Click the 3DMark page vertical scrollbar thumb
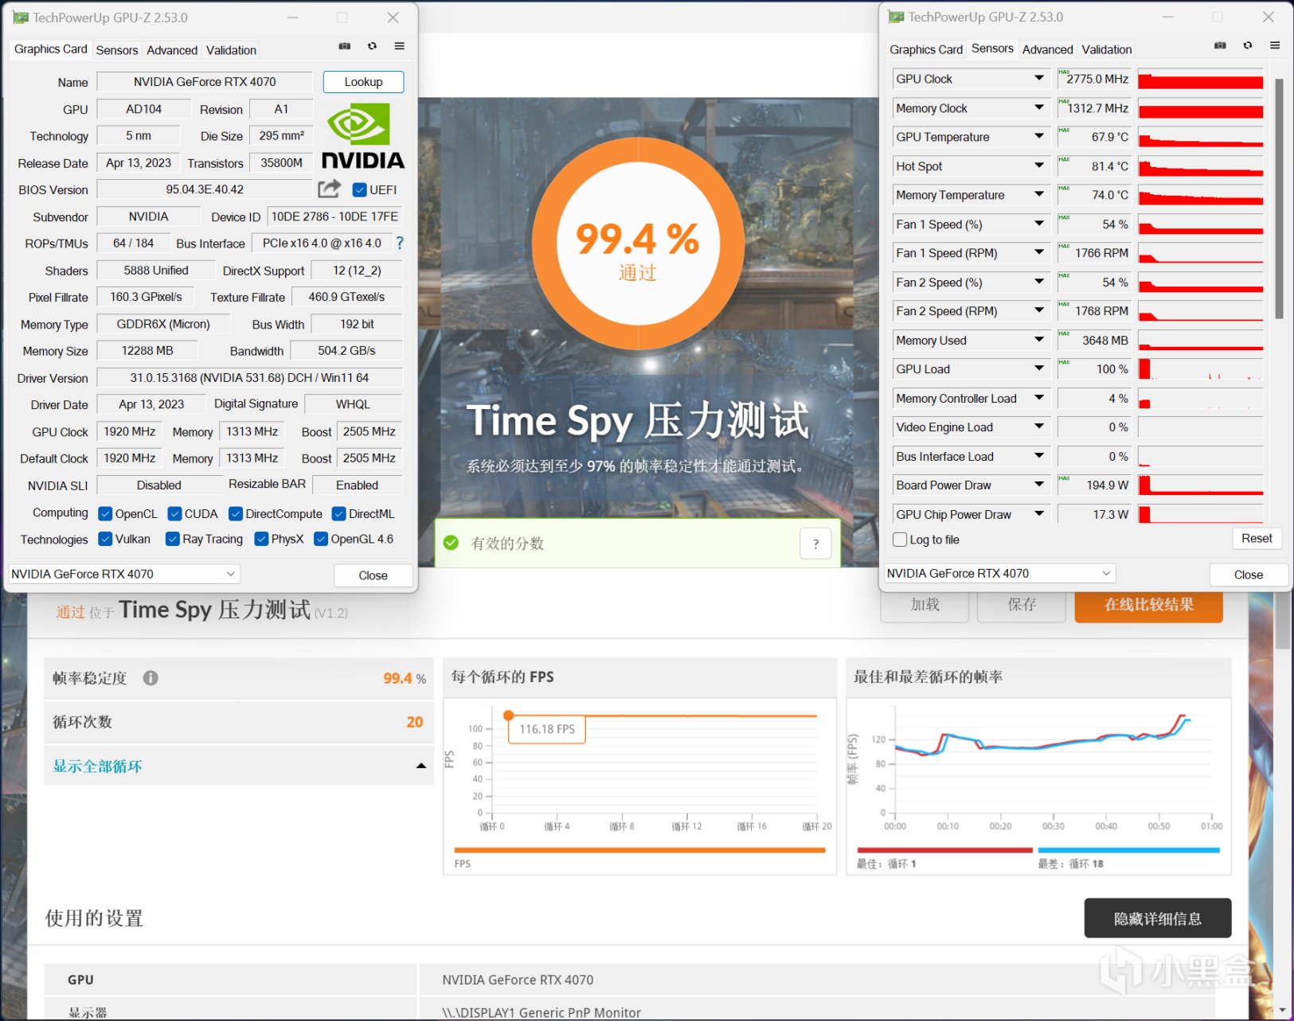The height and width of the screenshot is (1021, 1294). coord(1282,621)
